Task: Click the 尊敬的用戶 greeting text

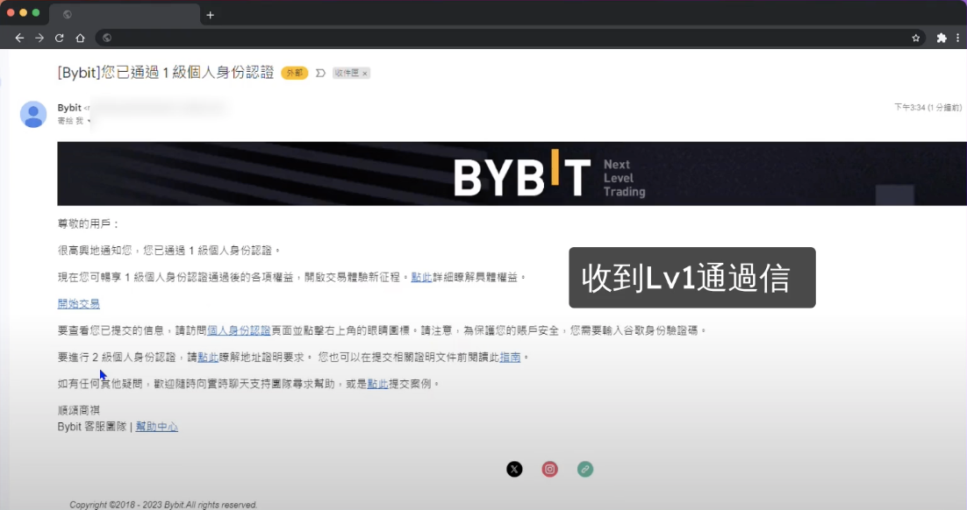Action: [89, 223]
